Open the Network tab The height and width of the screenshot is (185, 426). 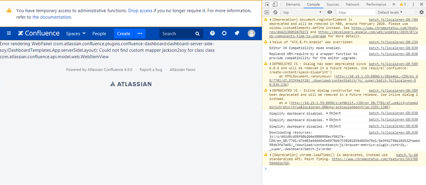tap(352, 4)
